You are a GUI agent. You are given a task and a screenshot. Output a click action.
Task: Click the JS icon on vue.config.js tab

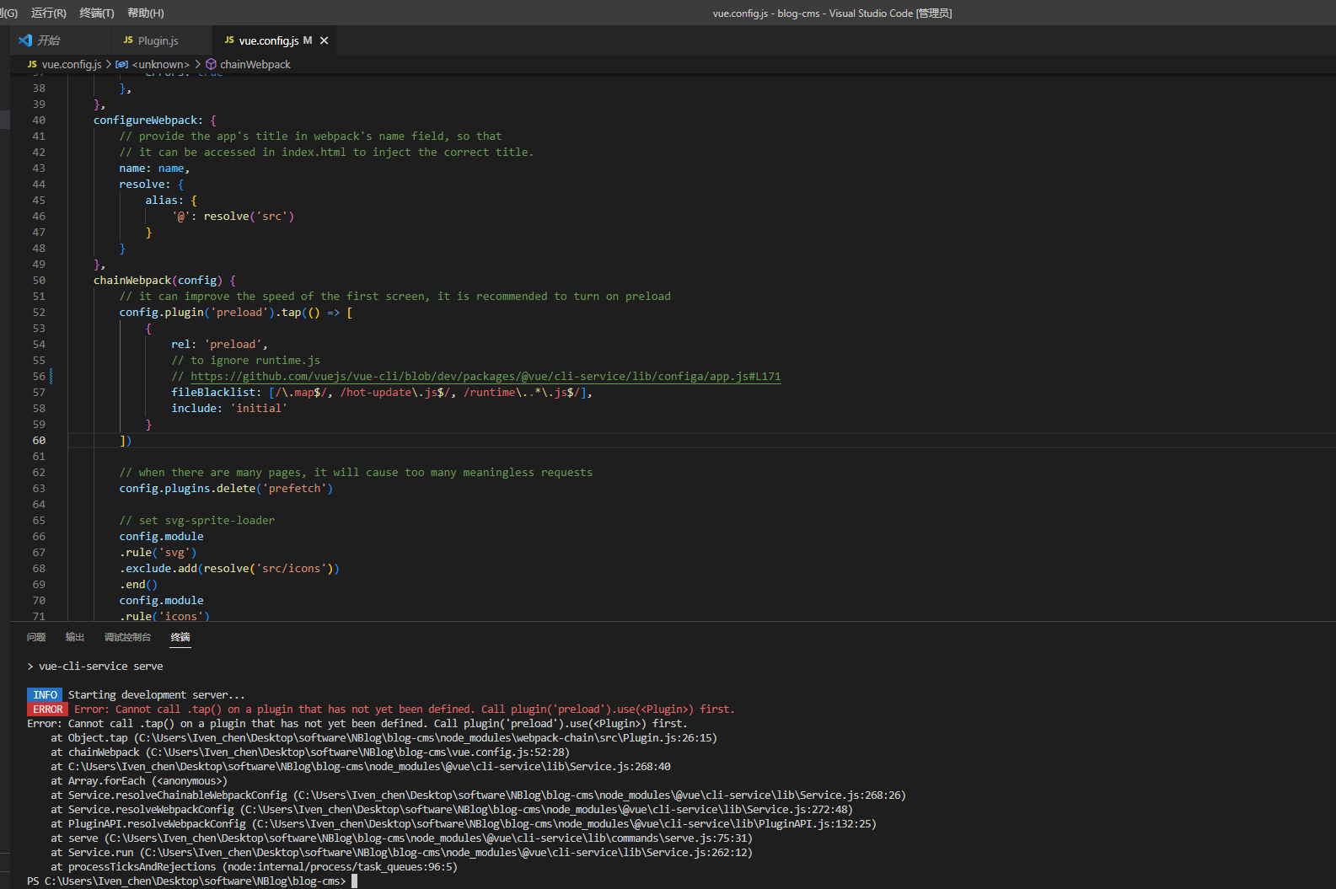click(229, 40)
